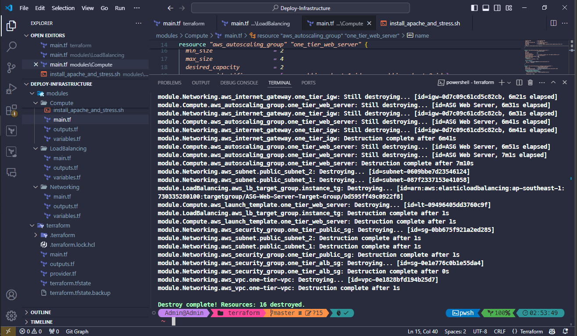The image size is (577, 336).
Task: Toggle the secondary side bar layout icon
Action: point(497,8)
